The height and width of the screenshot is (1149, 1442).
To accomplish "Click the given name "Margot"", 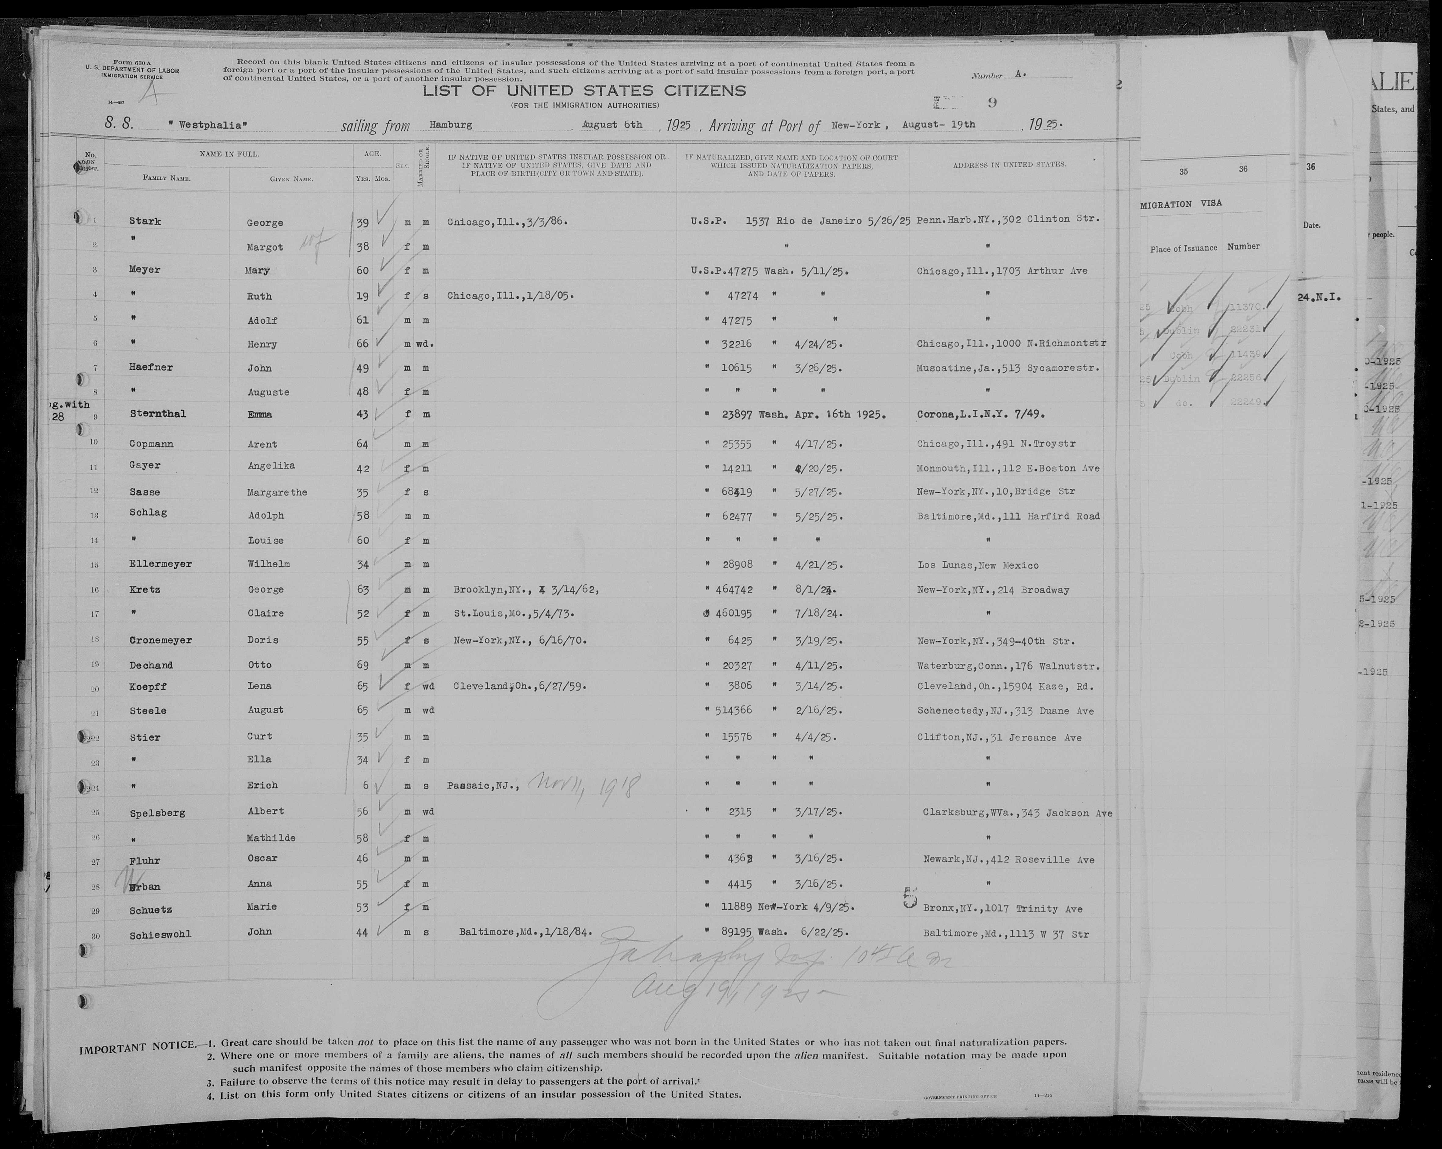I will (265, 248).
